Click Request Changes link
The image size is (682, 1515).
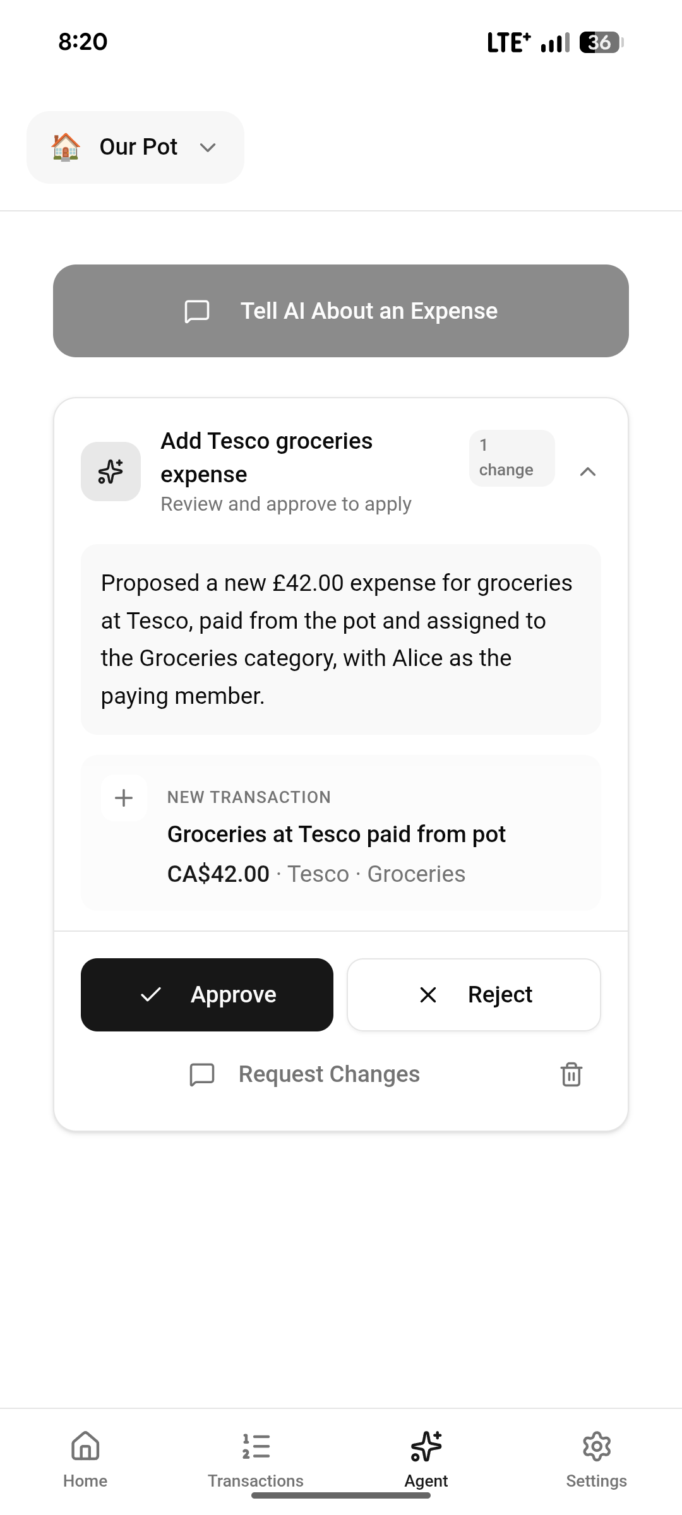point(329,1074)
